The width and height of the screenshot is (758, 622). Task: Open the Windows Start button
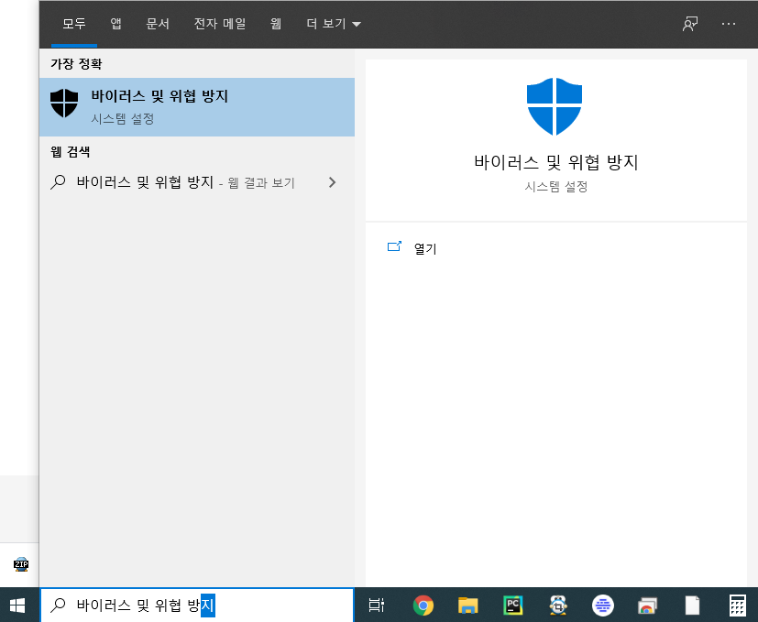[x=18, y=606]
